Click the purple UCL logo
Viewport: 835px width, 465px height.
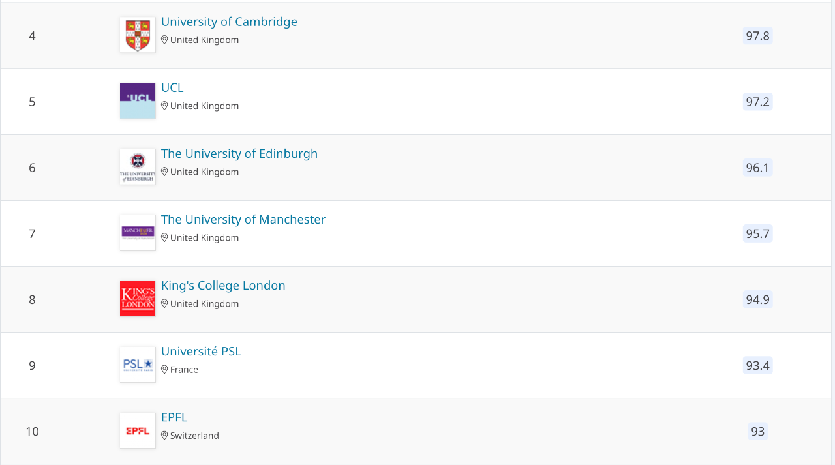pyautogui.click(x=138, y=101)
